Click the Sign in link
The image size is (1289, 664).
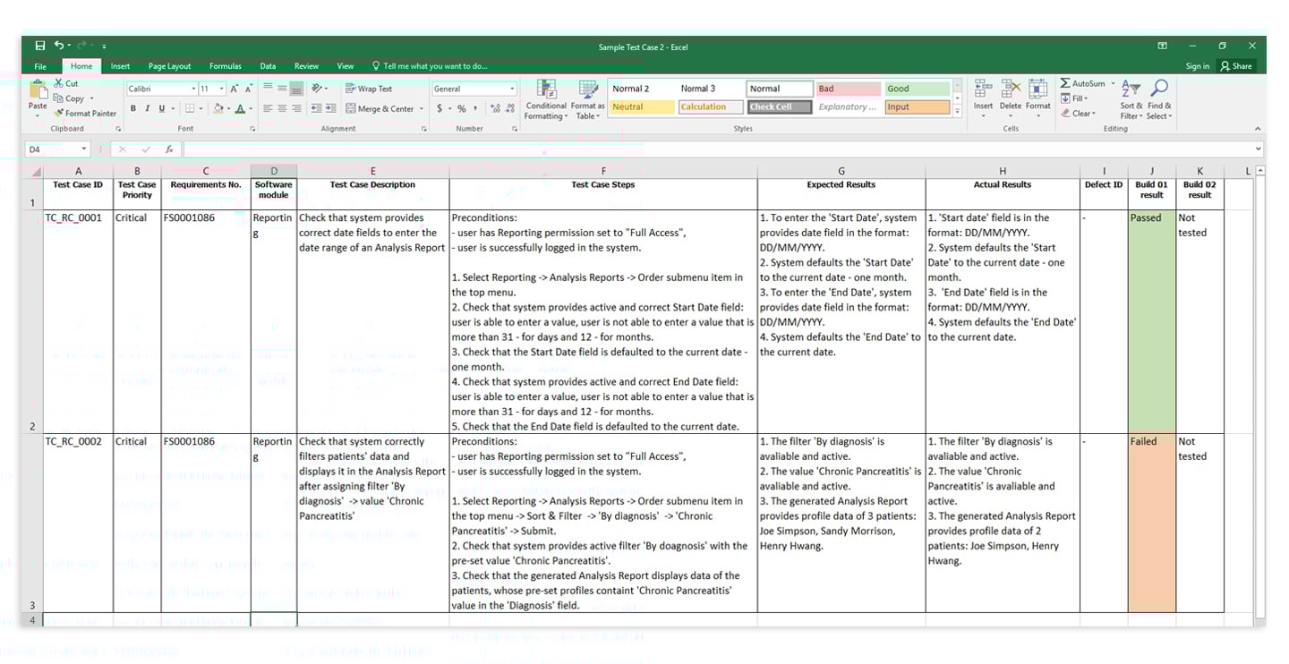click(1197, 66)
